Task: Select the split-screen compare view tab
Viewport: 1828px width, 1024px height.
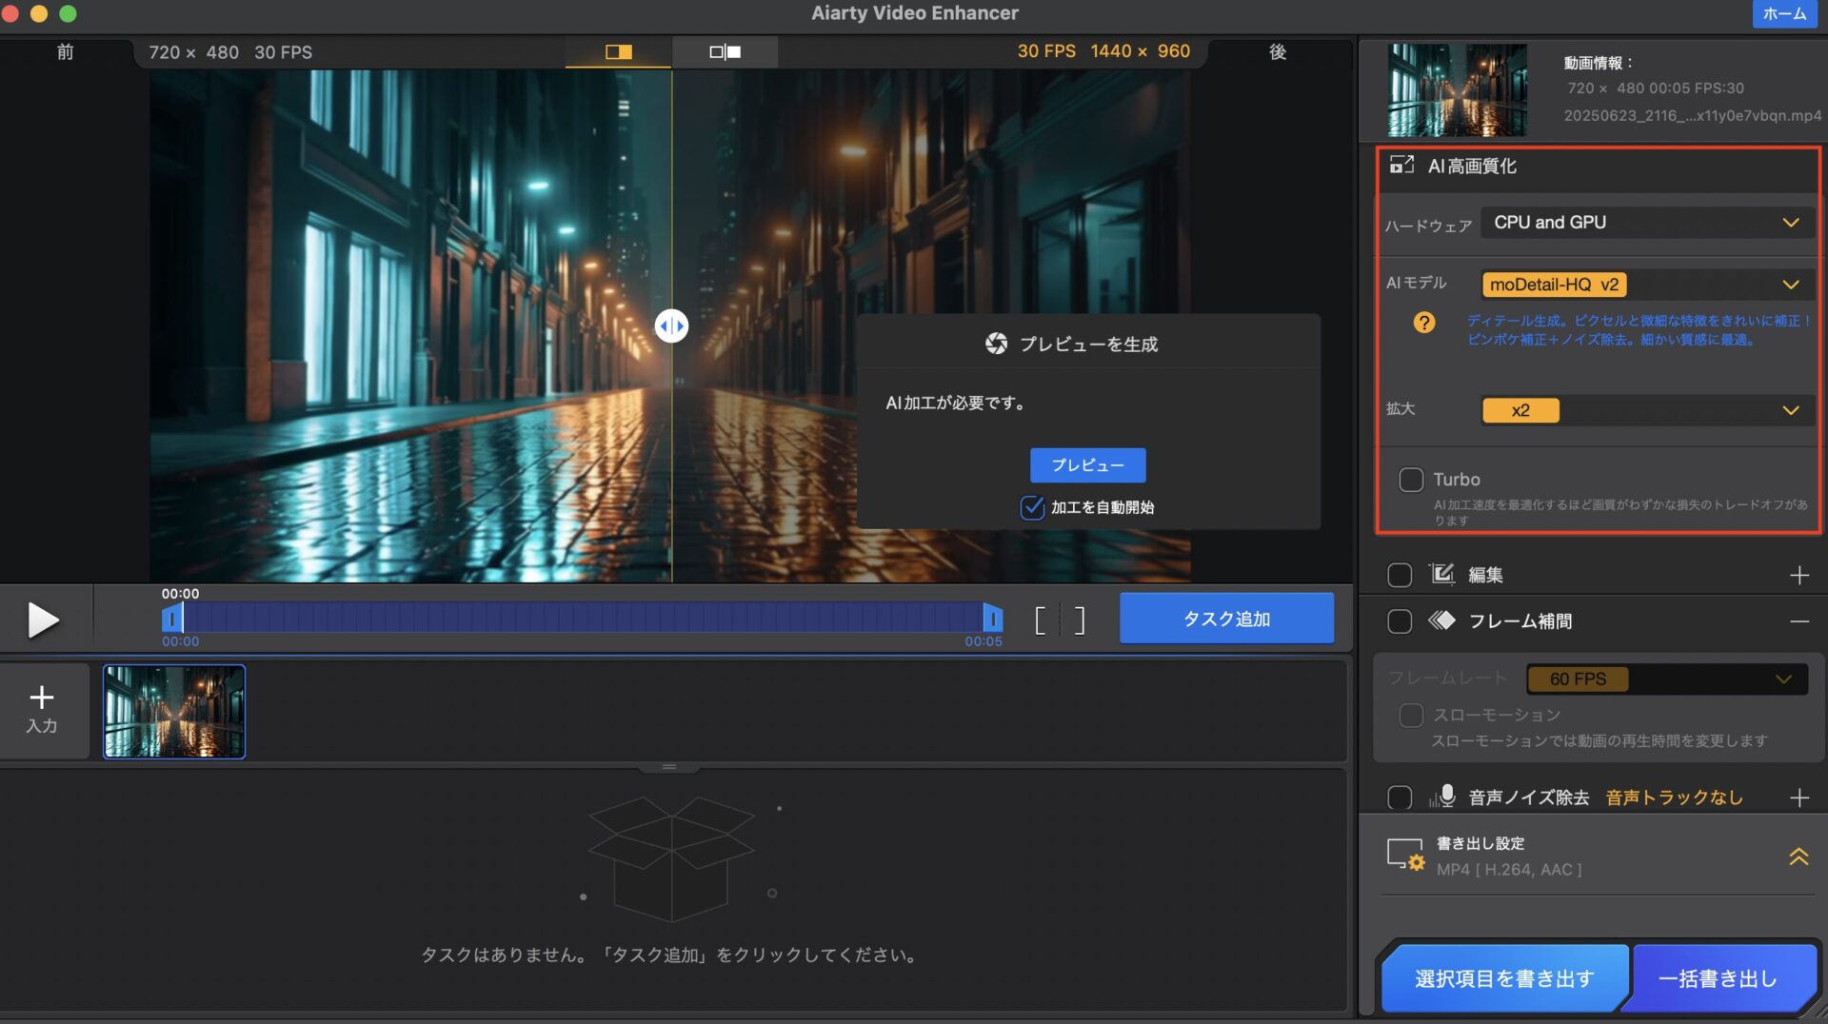Action: click(619, 52)
